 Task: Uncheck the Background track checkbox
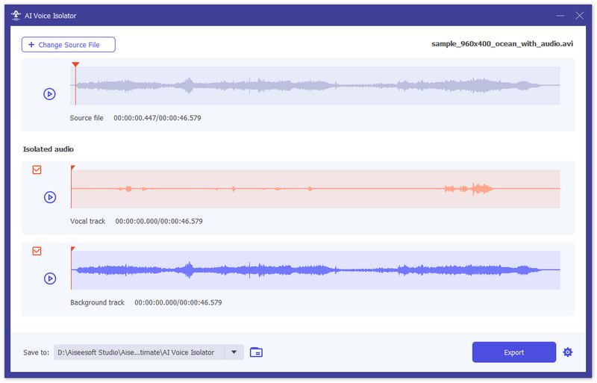click(37, 252)
